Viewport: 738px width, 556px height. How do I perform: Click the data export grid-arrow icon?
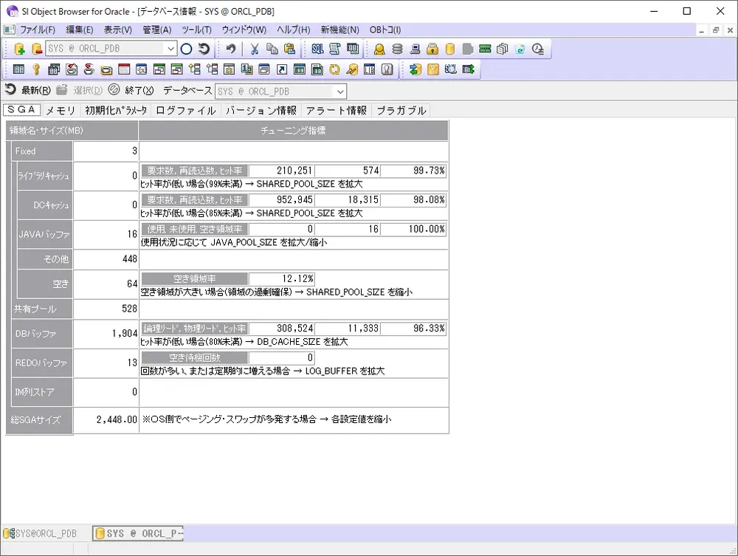tap(469, 69)
